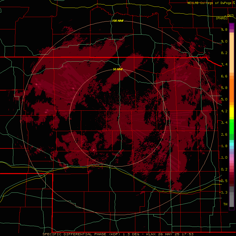Click the 50 NMI range ring label
This screenshot has height=236, width=236.
coord(118,69)
